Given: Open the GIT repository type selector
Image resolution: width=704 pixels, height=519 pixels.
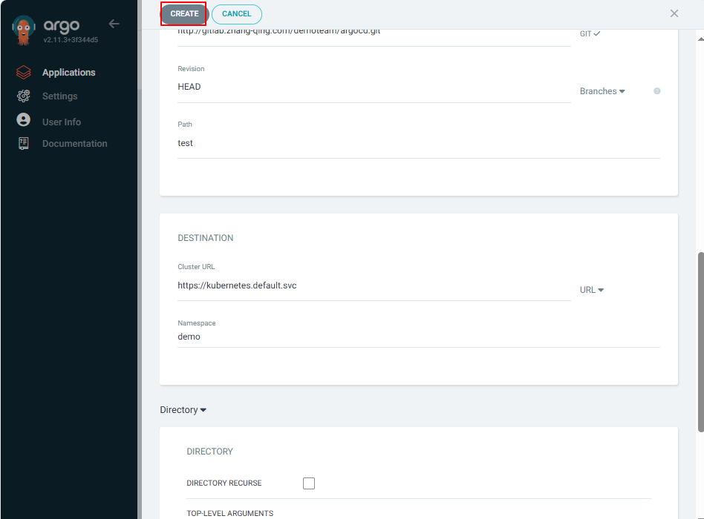Looking at the screenshot, I should coord(590,33).
